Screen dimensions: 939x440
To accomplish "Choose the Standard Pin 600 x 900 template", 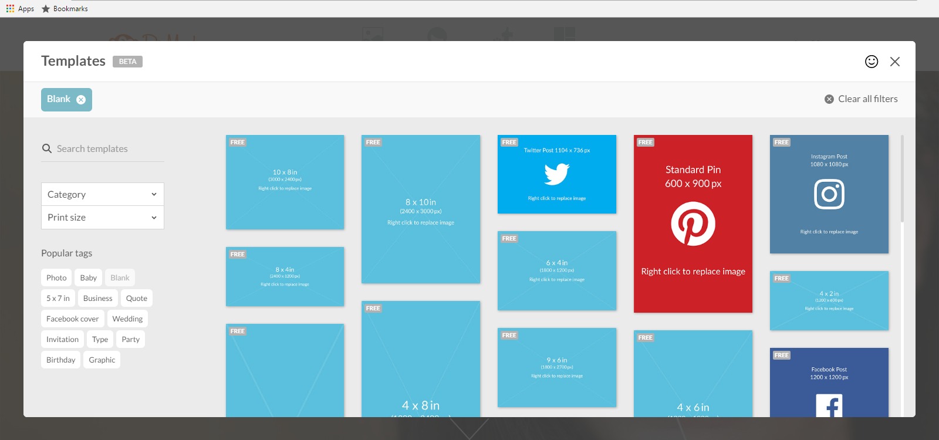I will 693,224.
